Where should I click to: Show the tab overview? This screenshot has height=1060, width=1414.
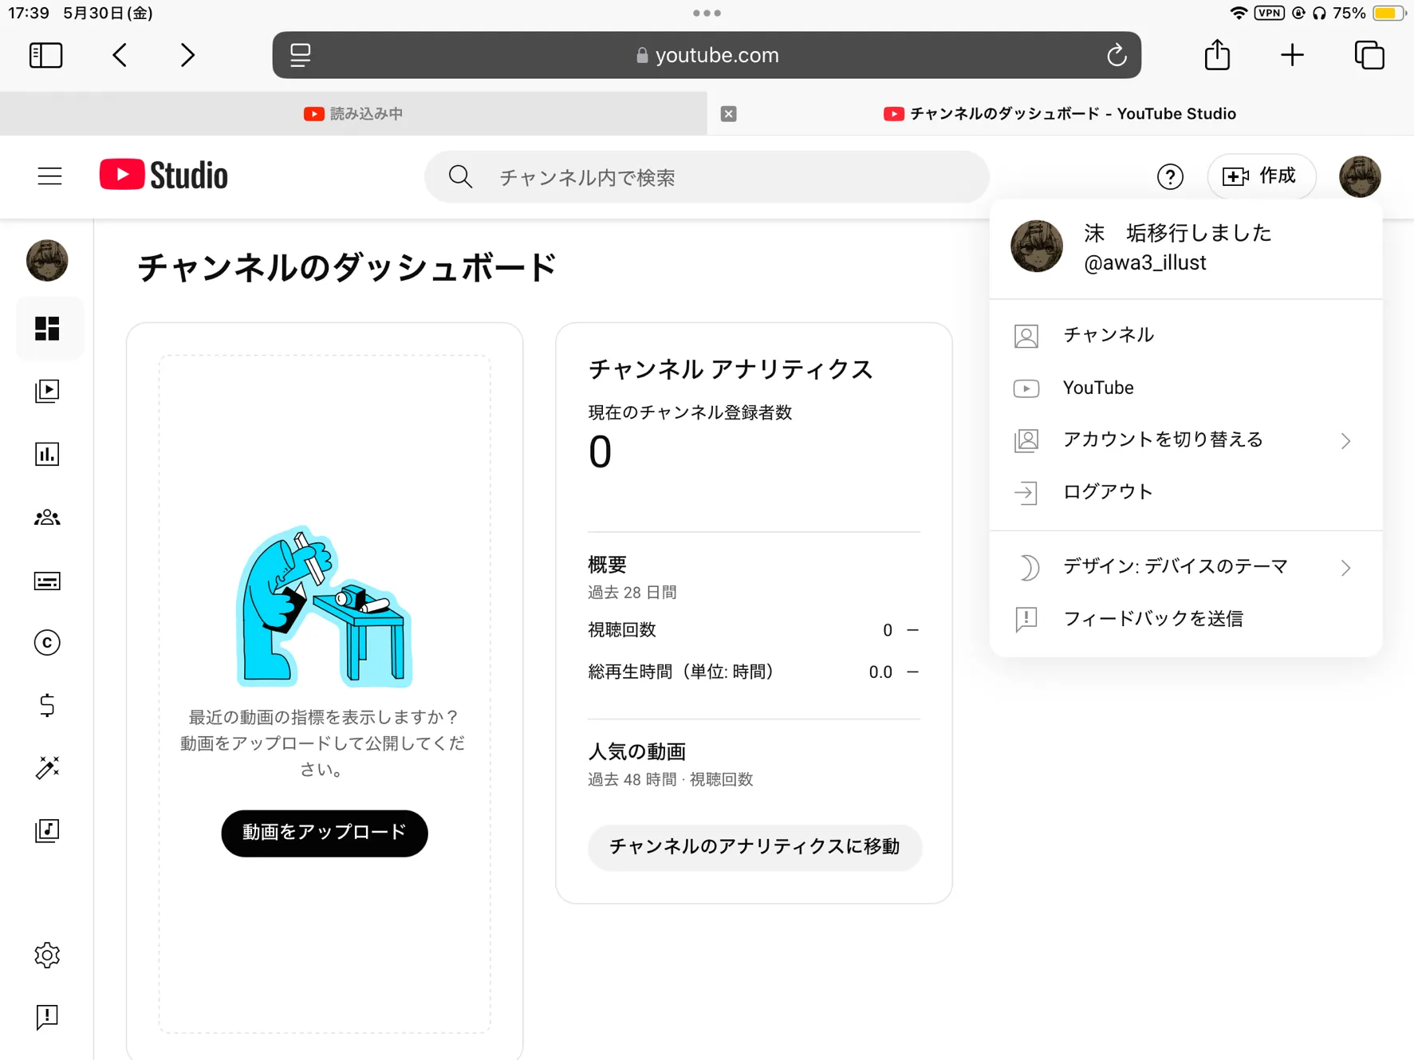coord(1369,55)
